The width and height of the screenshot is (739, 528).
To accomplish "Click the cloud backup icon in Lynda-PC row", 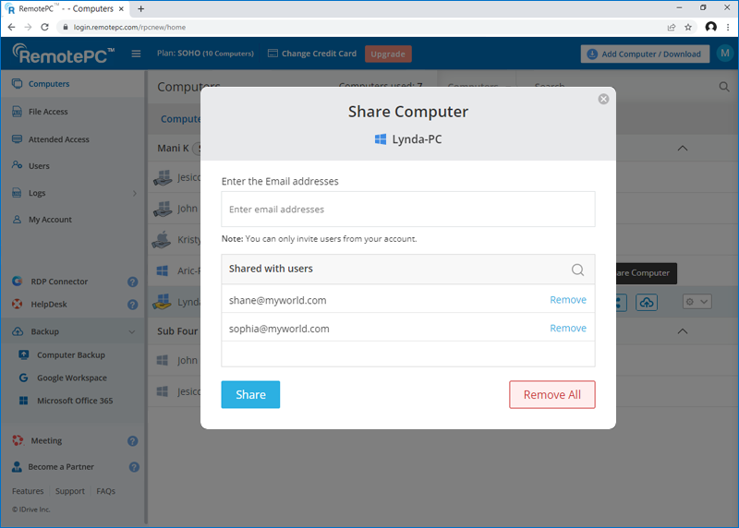I will (647, 302).
